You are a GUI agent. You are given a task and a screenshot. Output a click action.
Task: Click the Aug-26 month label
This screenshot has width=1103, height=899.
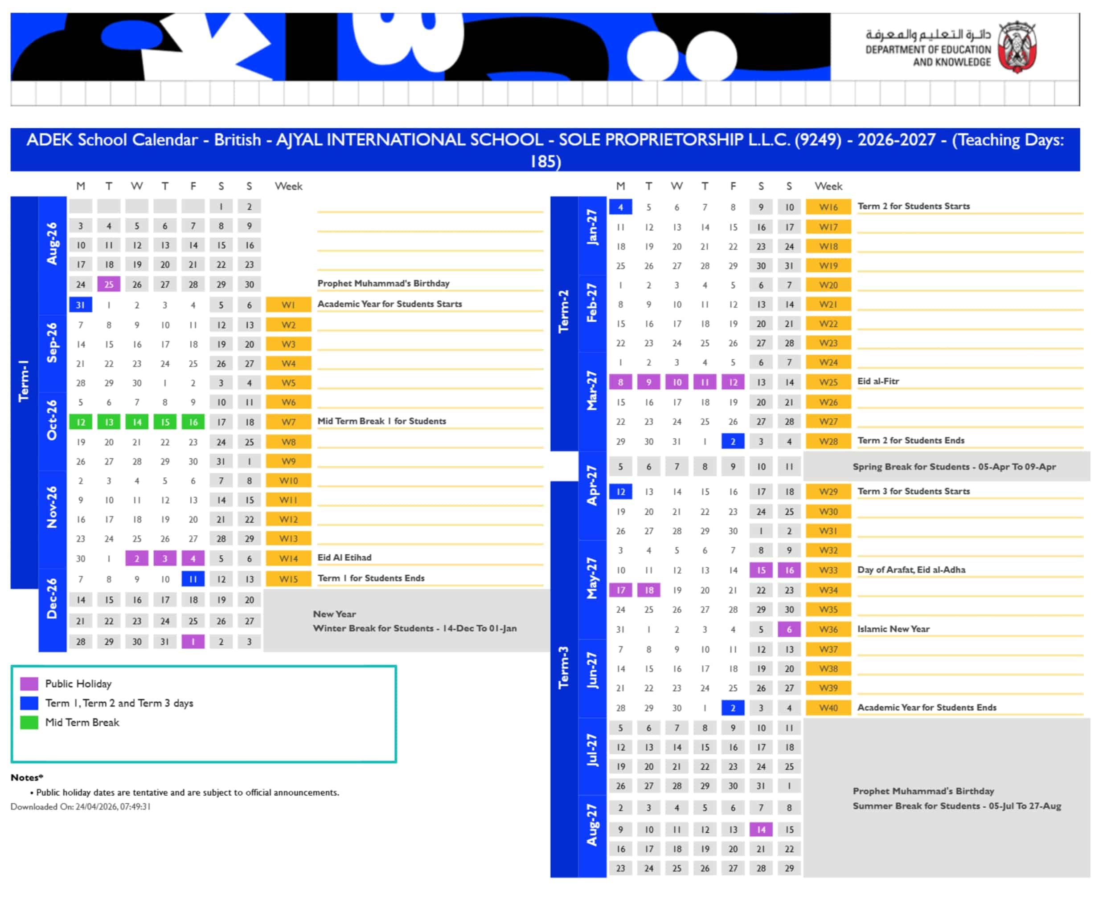[x=52, y=244]
